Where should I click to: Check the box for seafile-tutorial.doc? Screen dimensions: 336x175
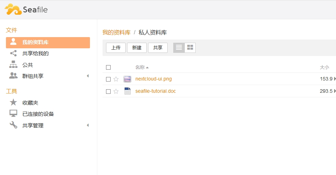[x=108, y=91]
